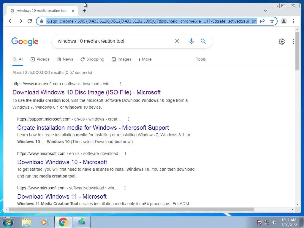Viewport: 304px width, 228px height.
Task: Expand the tab search chevron
Action: (265, 11)
